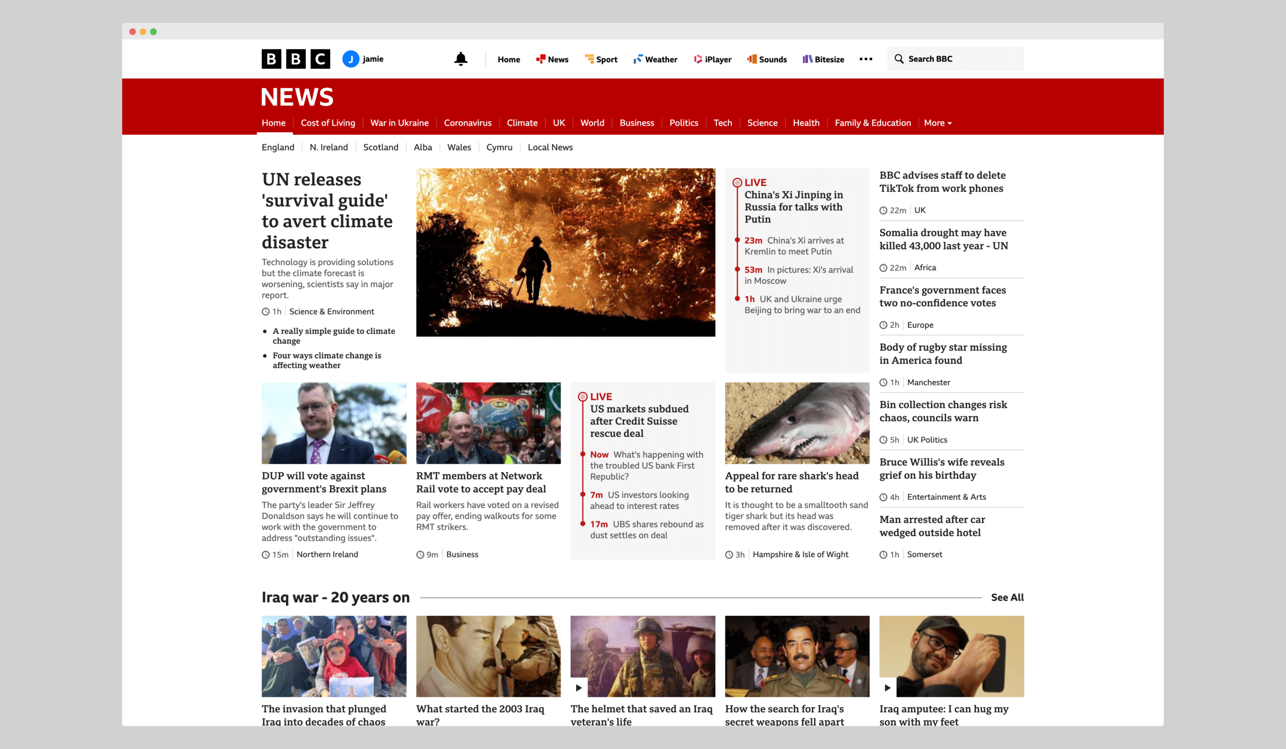Click the red News icon in top bar
The height and width of the screenshot is (749, 1286).
541,59
